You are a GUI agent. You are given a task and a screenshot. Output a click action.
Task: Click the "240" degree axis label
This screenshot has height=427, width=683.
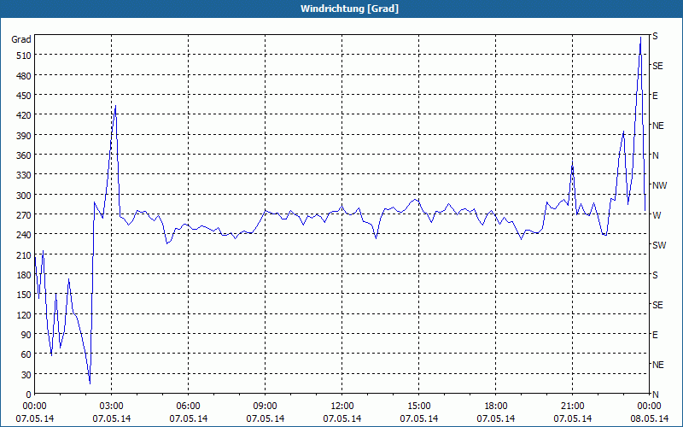pos(24,236)
